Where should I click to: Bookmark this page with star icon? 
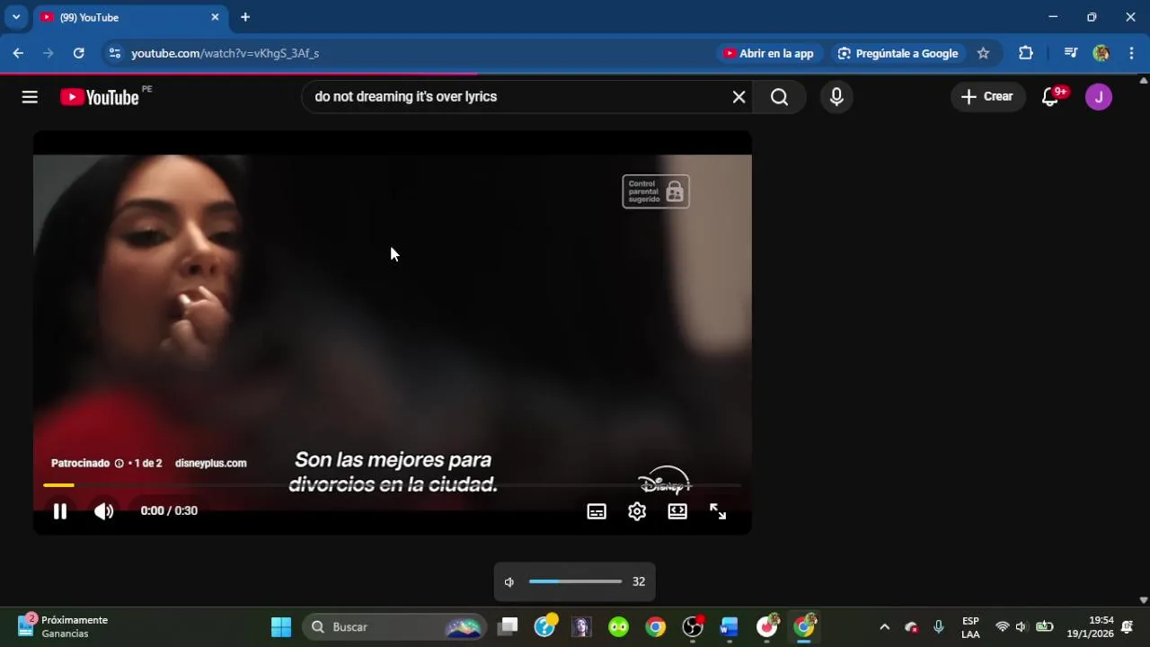(983, 53)
